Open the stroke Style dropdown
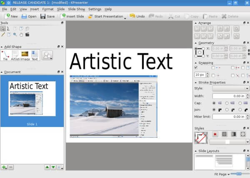The width and height of the screenshot is (250, 178). [230, 88]
